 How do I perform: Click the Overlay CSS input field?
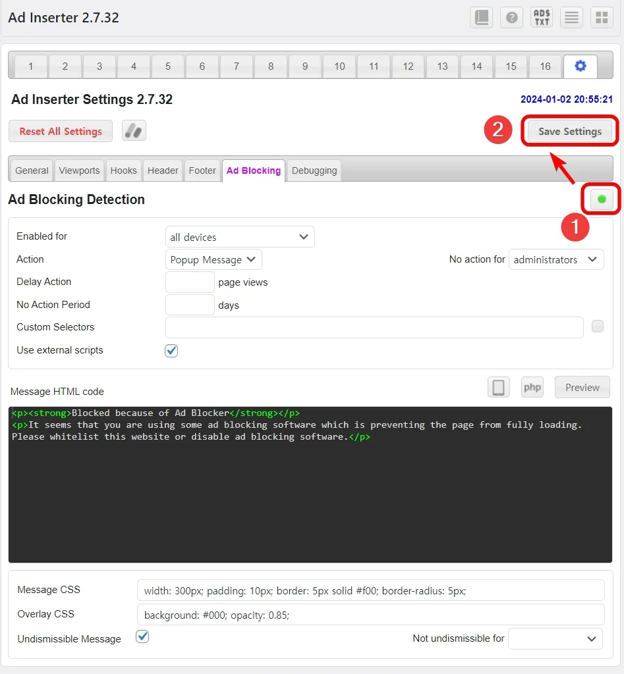click(x=370, y=615)
